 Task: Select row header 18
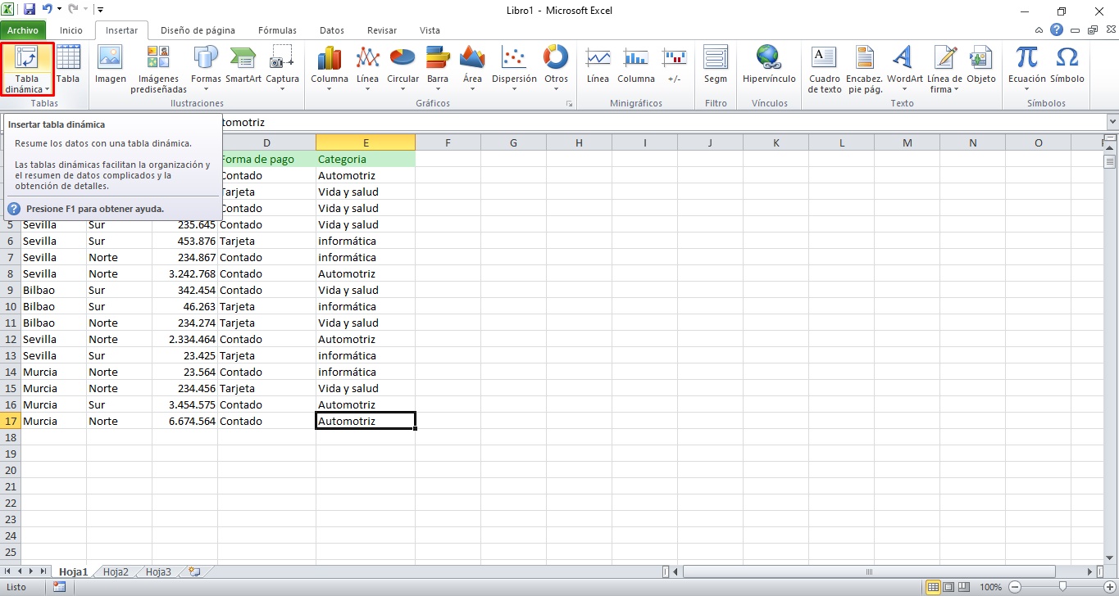(11, 437)
